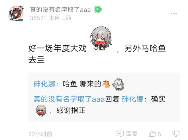The image size is (188, 140).
Task: Click the blue 真的没有名字取了aaa link in replies
Action: (69, 99)
